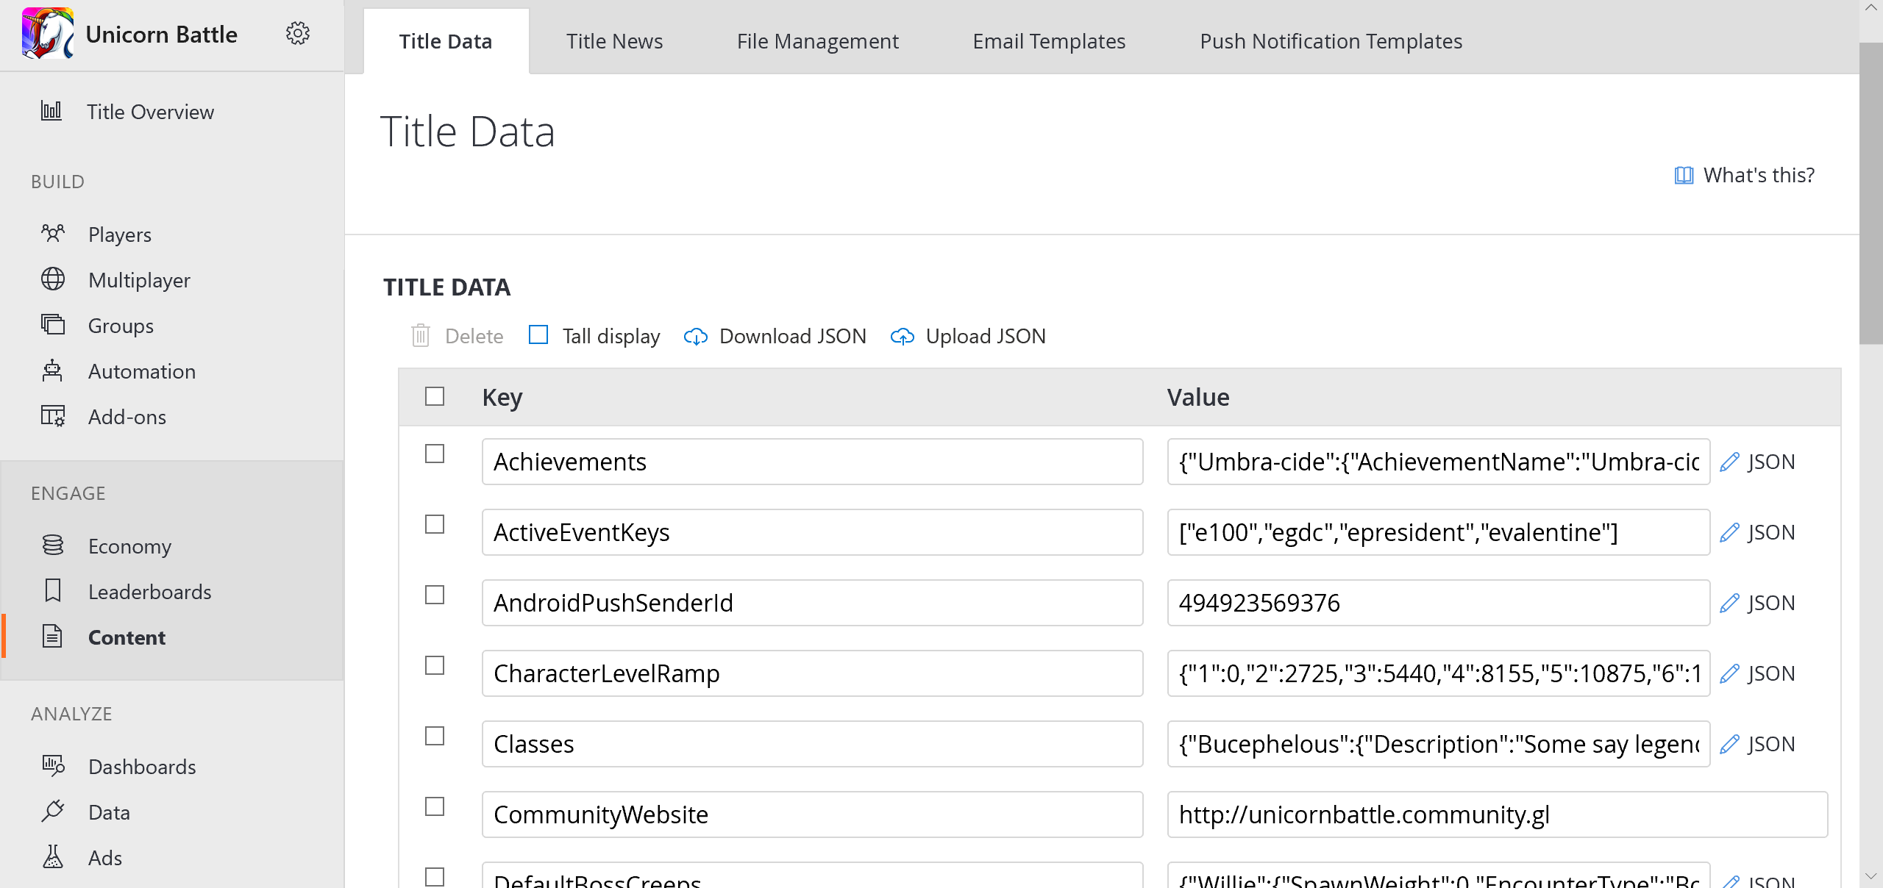Switch to the Title News tab
This screenshot has width=1883, height=888.
coord(613,41)
